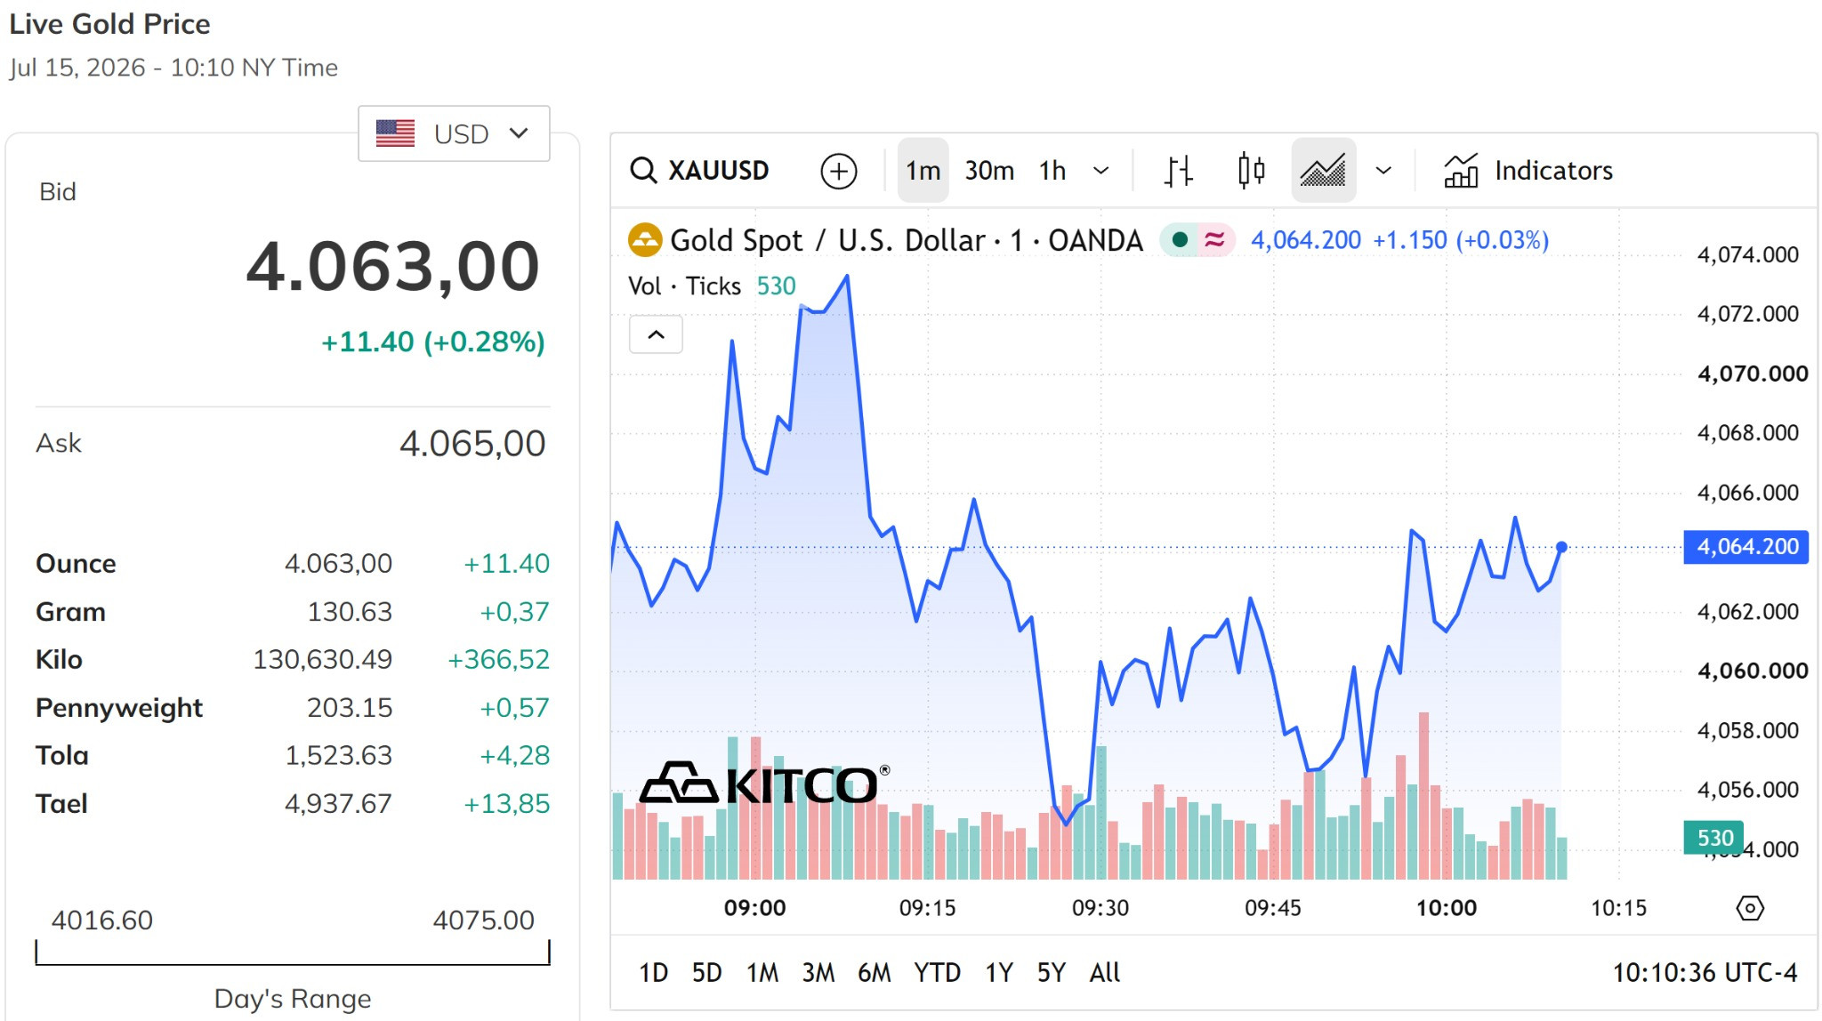Select the area chart style icon
The image size is (1822, 1021).
[1323, 170]
